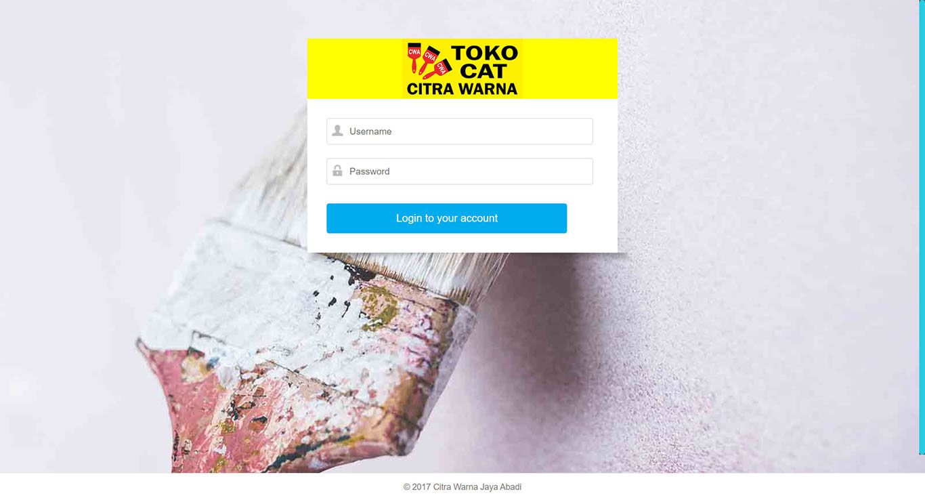925x500 pixels.
Task: Click yellow banner area right of the logo
Action: click(x=569, y=68)
